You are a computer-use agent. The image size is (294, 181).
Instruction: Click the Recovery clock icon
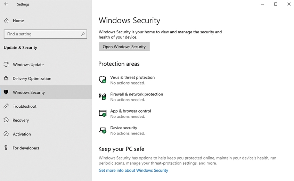point(6,120)
